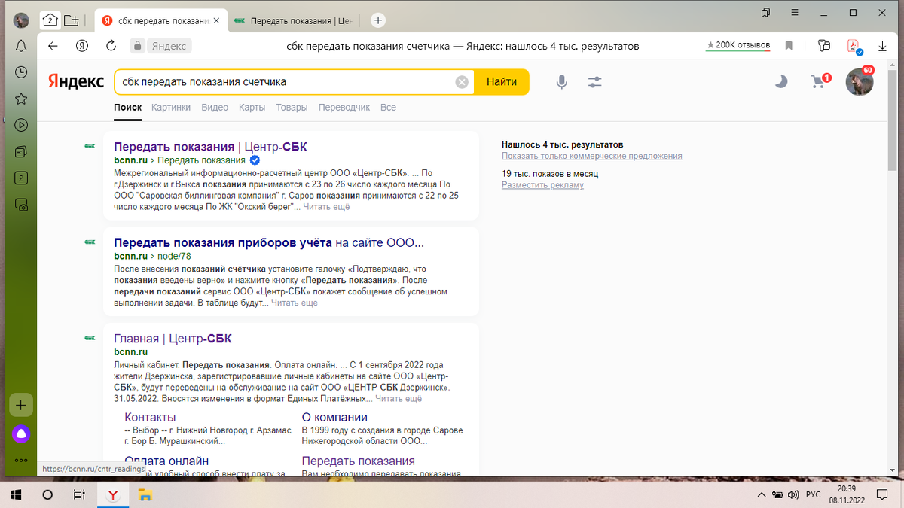The height and width of the screenshot is (508, 904).
Task: Open the О компании sitelink
Action: point(334,418)
